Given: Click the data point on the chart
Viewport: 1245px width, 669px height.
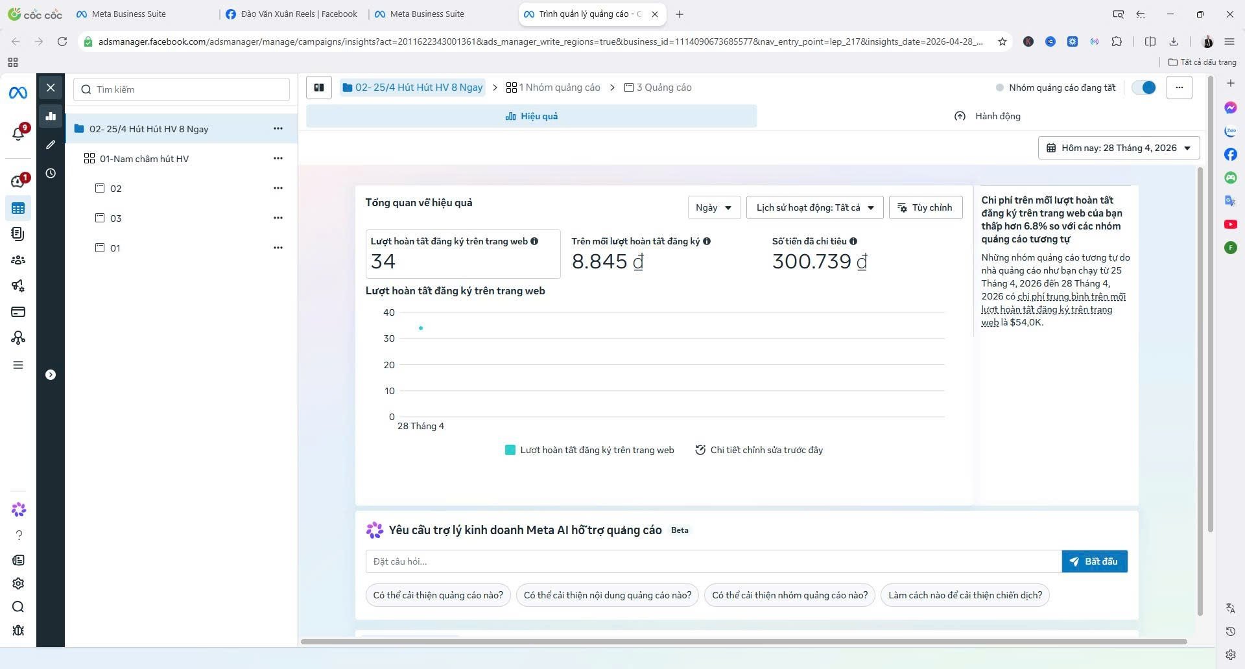Looking at the screenshot, I should pos(421,328).
